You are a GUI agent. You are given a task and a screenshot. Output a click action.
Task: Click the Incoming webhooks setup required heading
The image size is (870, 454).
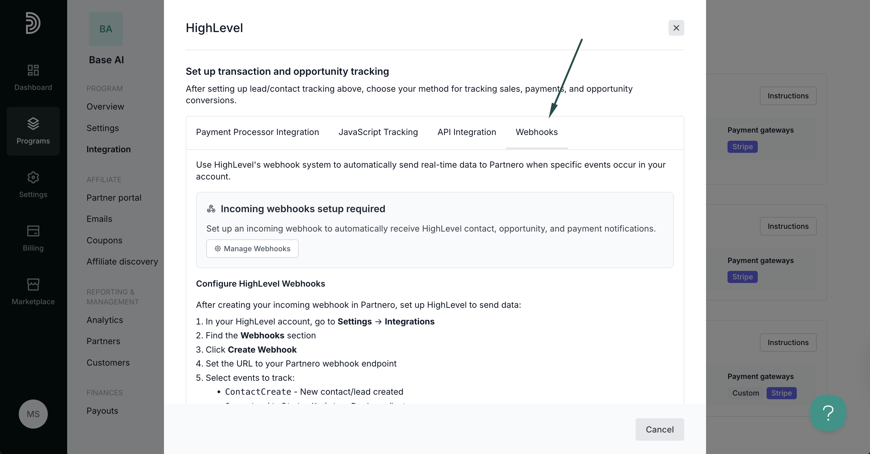tap(303, 209)
